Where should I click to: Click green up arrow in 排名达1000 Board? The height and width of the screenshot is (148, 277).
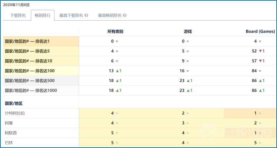(260, 91)
